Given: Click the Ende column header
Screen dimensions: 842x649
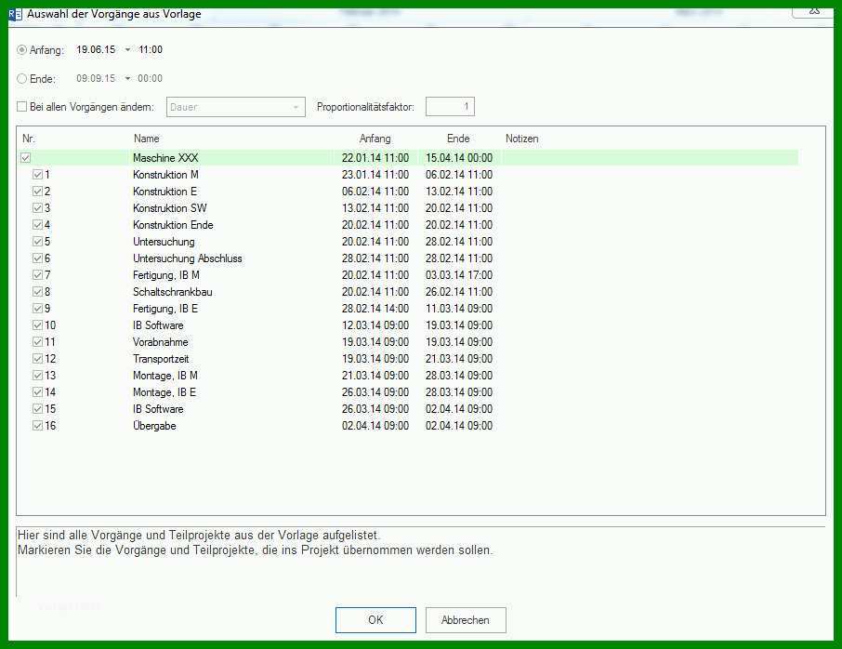Looking at the screenshot, I should tap(458, 139).
